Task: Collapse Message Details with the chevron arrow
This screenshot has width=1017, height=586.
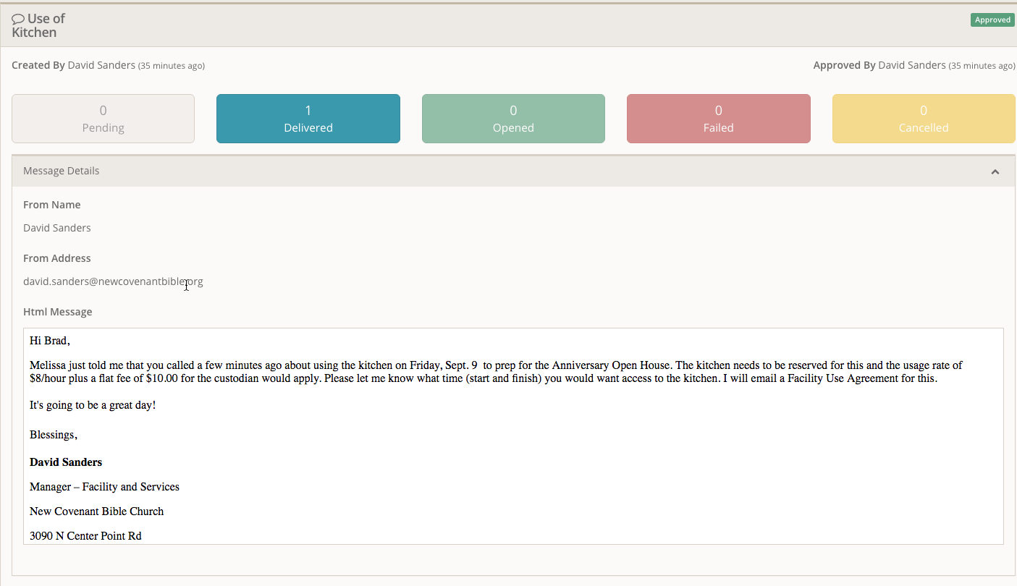Action: coord(995,171)
